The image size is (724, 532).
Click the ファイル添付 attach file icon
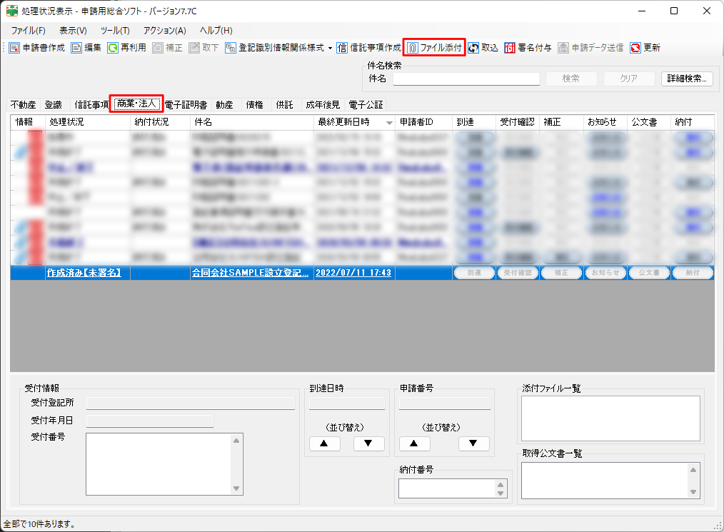(412, 48)
